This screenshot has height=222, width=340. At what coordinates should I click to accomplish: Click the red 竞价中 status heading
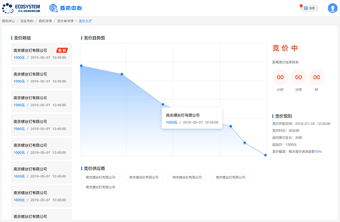point(285,48)
